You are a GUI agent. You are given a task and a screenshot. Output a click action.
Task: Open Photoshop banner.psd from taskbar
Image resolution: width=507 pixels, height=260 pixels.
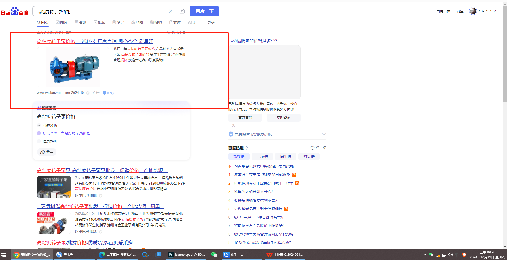point(187,254)
